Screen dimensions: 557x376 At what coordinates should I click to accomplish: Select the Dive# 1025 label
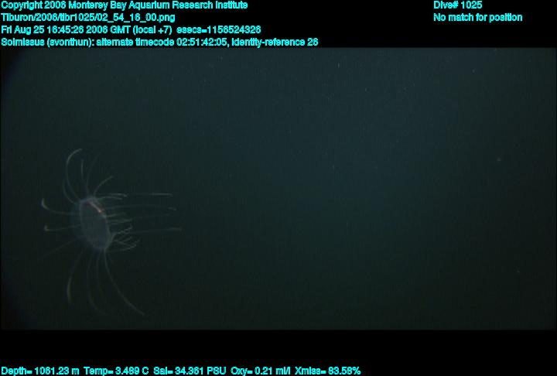pyautogui.click(x=457, y=5)
